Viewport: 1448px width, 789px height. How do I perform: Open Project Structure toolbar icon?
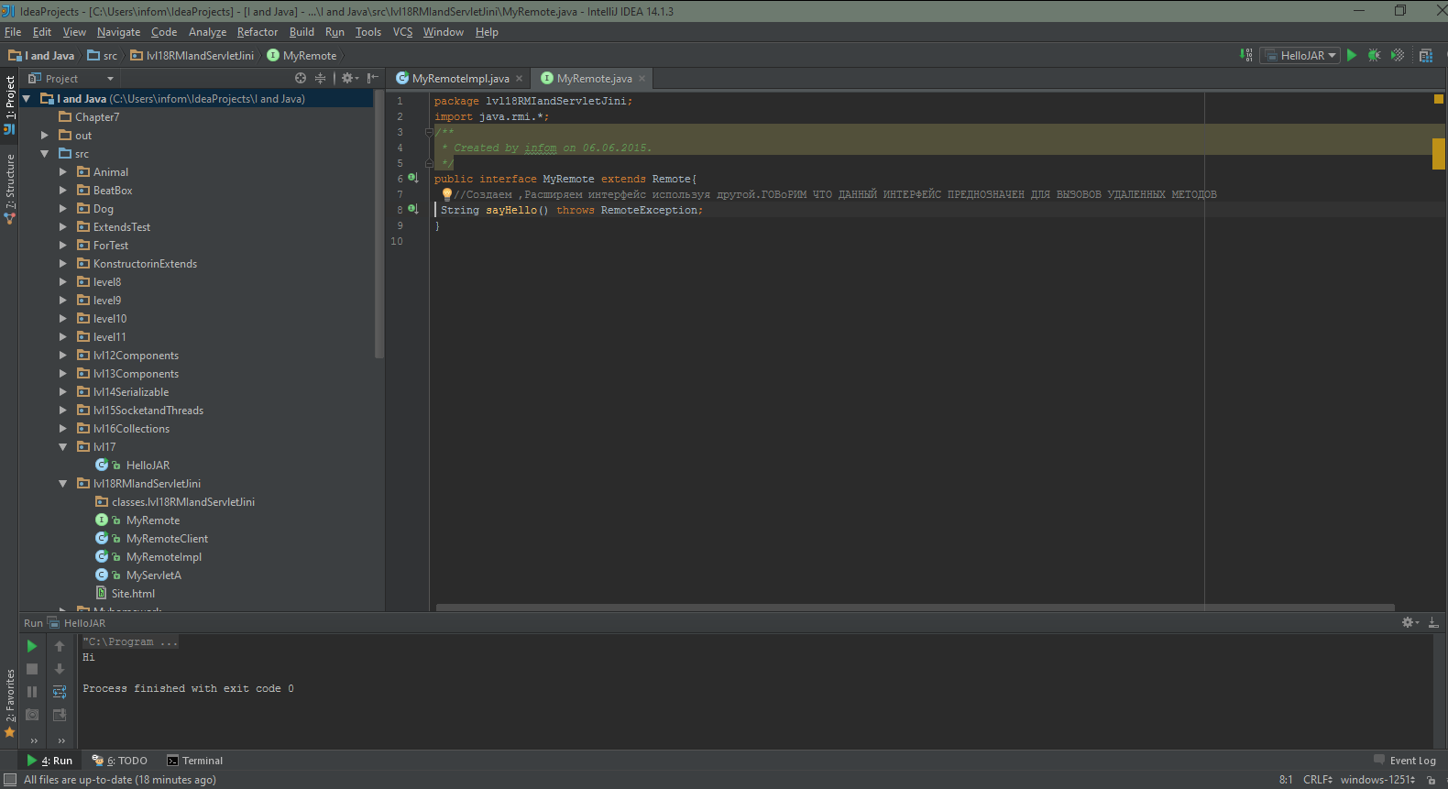point(1426,55)
